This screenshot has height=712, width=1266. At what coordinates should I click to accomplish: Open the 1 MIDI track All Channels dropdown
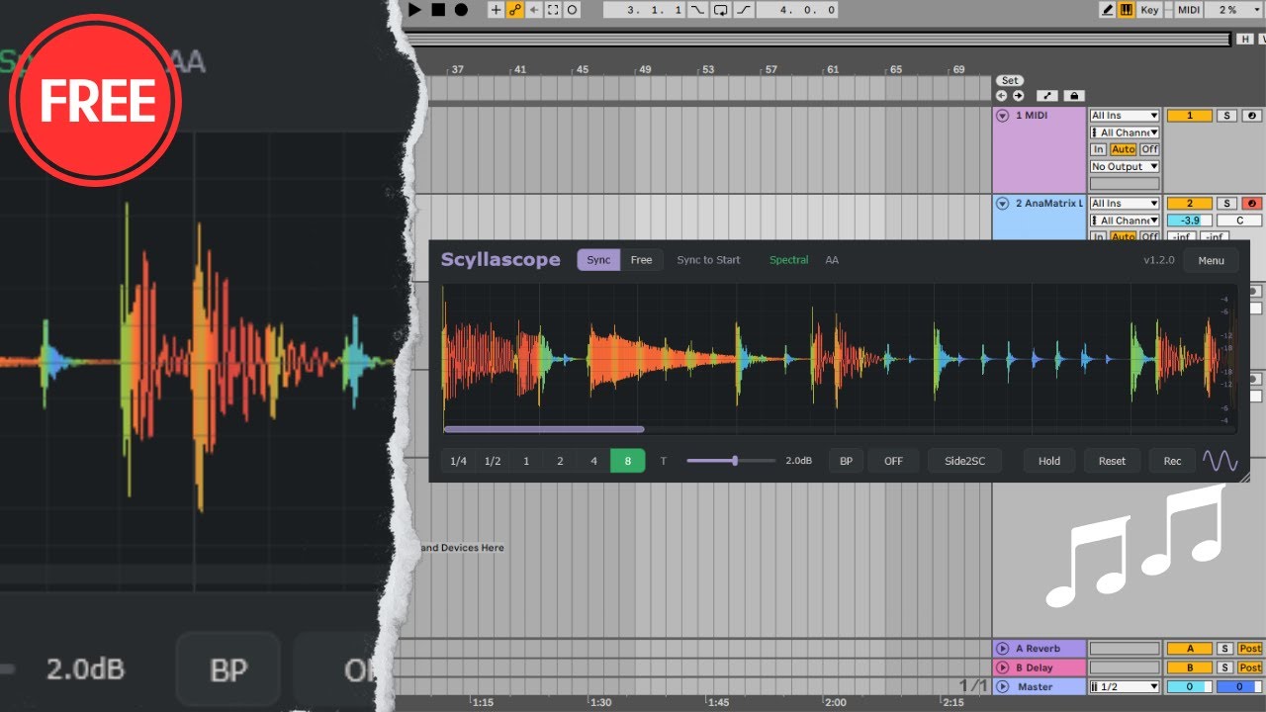(x=1125, y=133)
